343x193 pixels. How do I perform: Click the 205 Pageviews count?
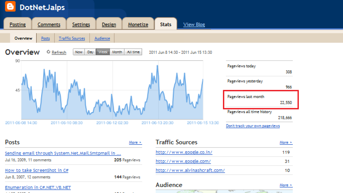(x=127, y=160)
